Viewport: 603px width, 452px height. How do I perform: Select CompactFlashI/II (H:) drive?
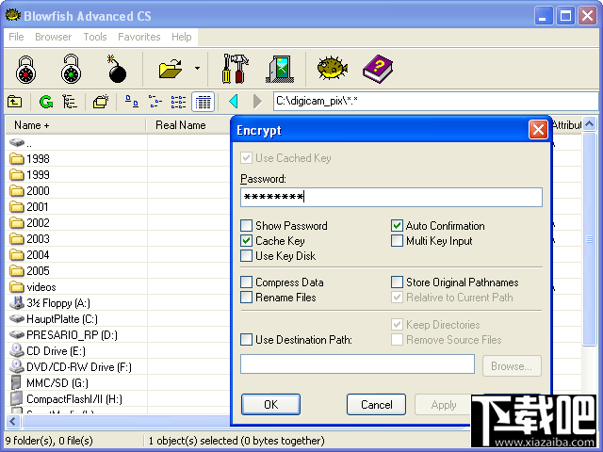pos(66,399)
